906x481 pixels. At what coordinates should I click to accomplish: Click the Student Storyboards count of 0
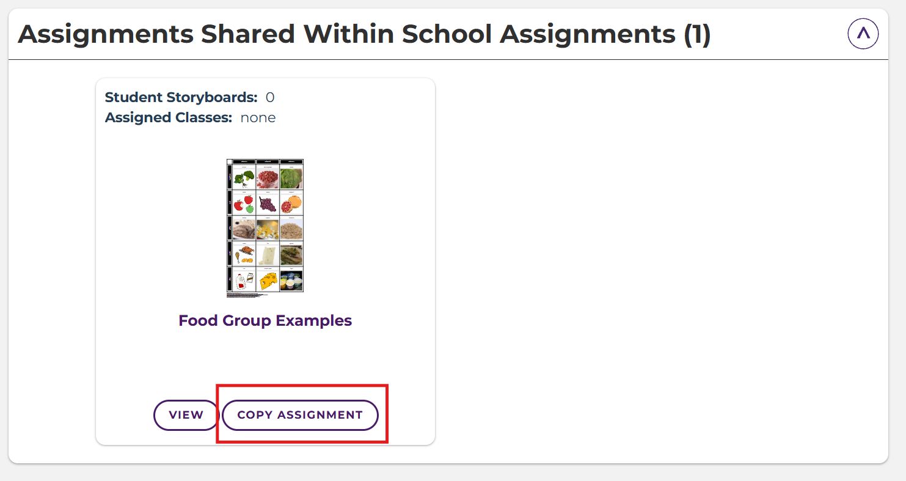[270, 97]
